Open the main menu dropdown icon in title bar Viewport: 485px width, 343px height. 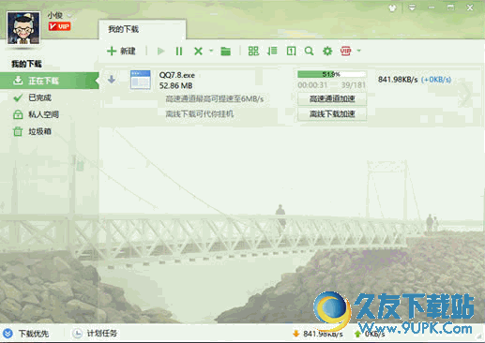pos(412,7)
